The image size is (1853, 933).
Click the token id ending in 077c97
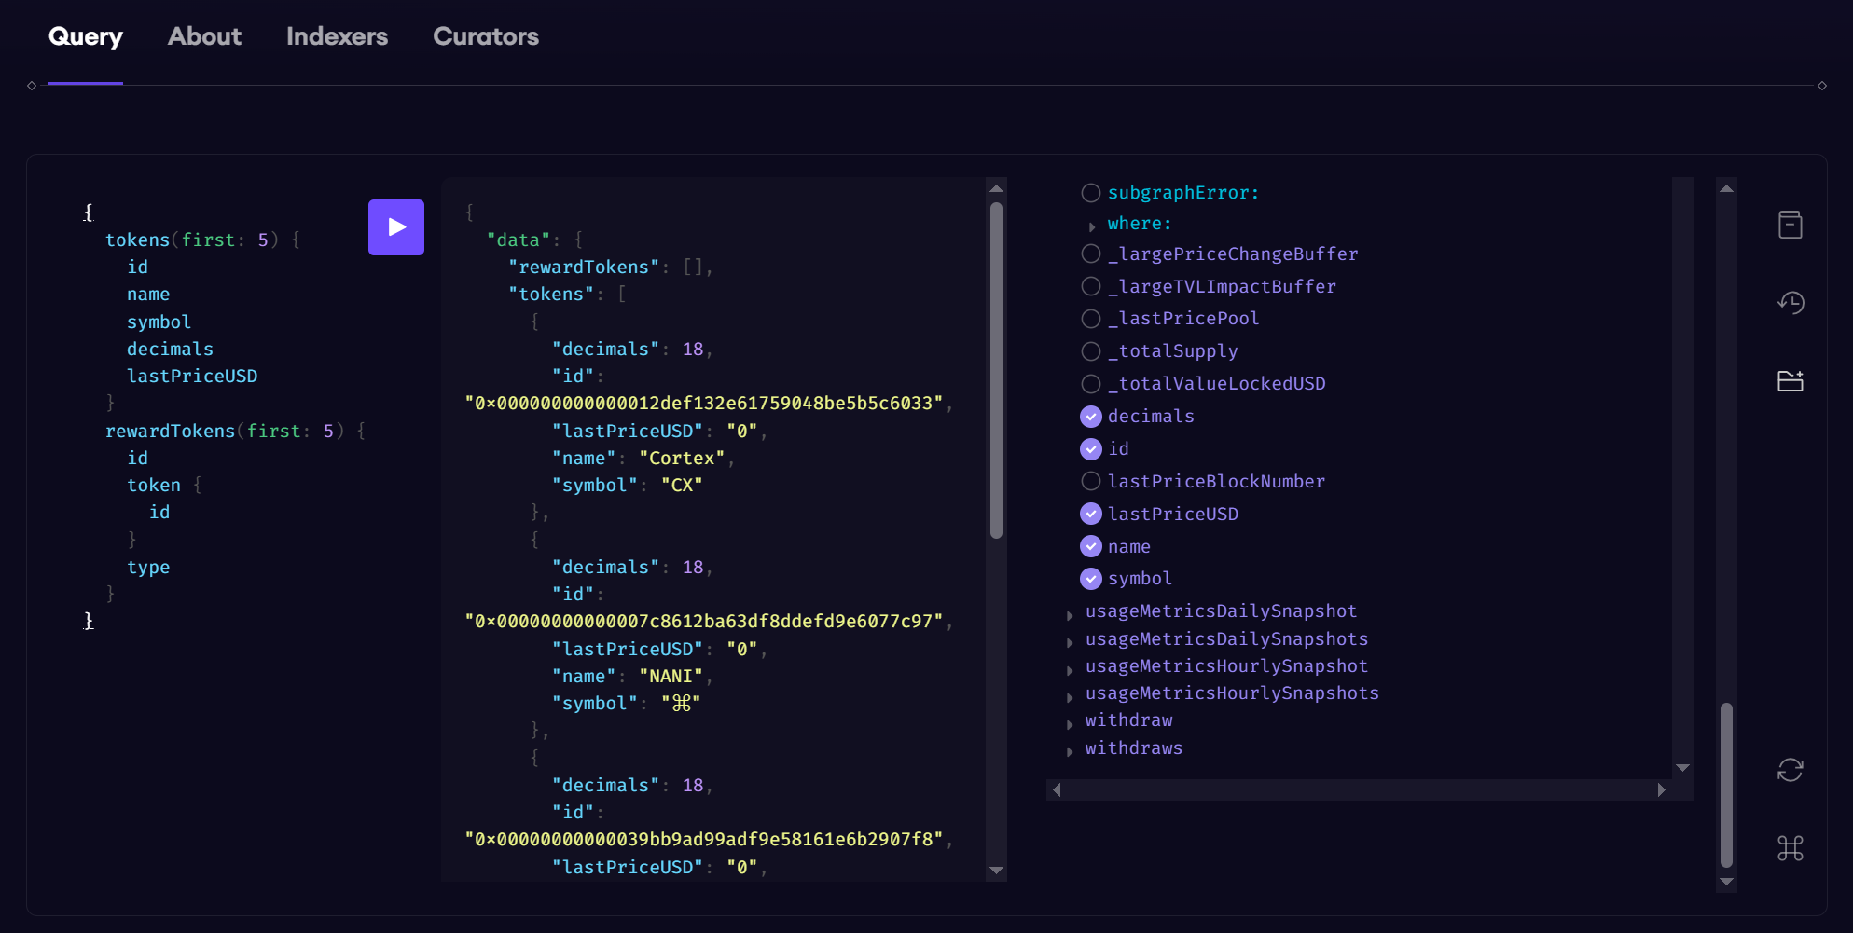coord(704,621)
